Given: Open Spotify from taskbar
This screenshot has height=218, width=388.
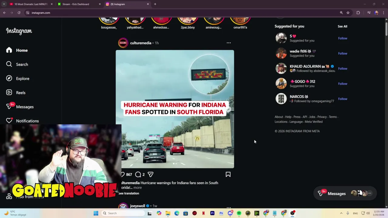Looking at the screenshot, I should coord(239,213).
